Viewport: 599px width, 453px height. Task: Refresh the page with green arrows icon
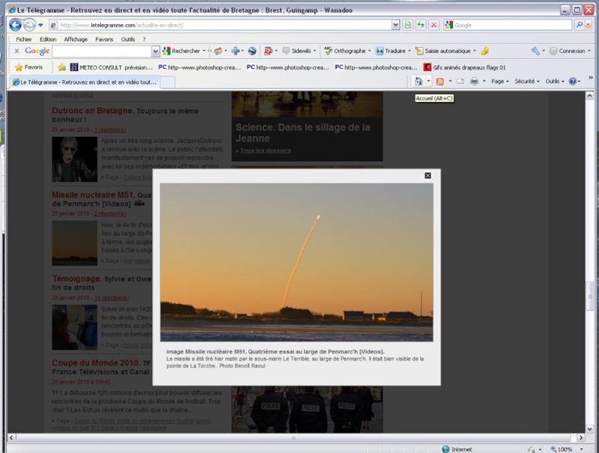pyautogui.click(x=421, y=25)
